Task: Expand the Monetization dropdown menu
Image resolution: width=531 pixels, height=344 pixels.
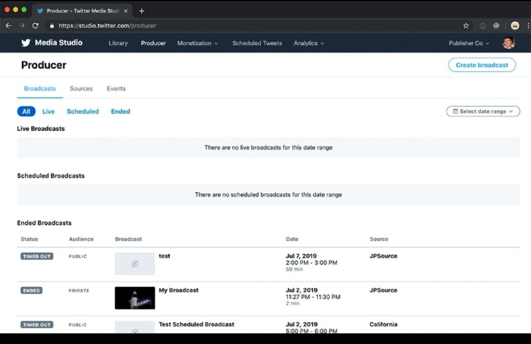Action: [197, 43]
